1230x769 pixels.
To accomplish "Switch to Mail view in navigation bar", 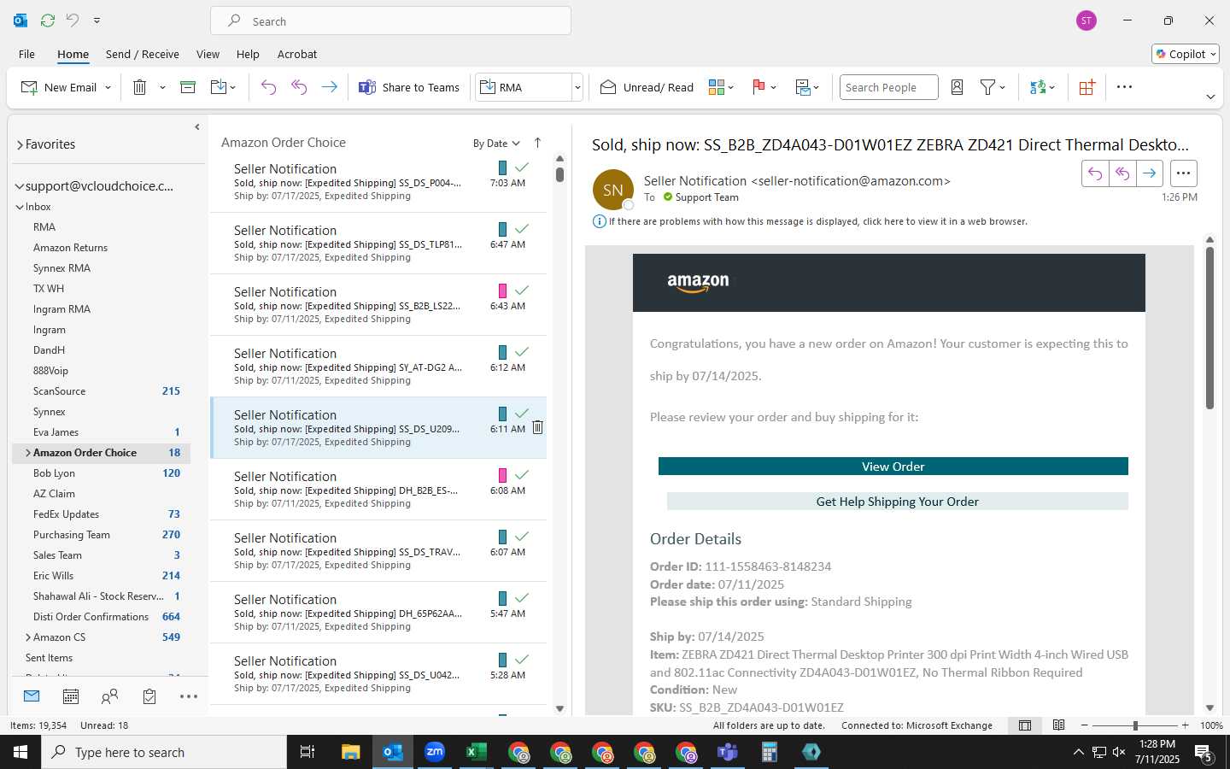I will pyautogui.click(x=32, y=696).
